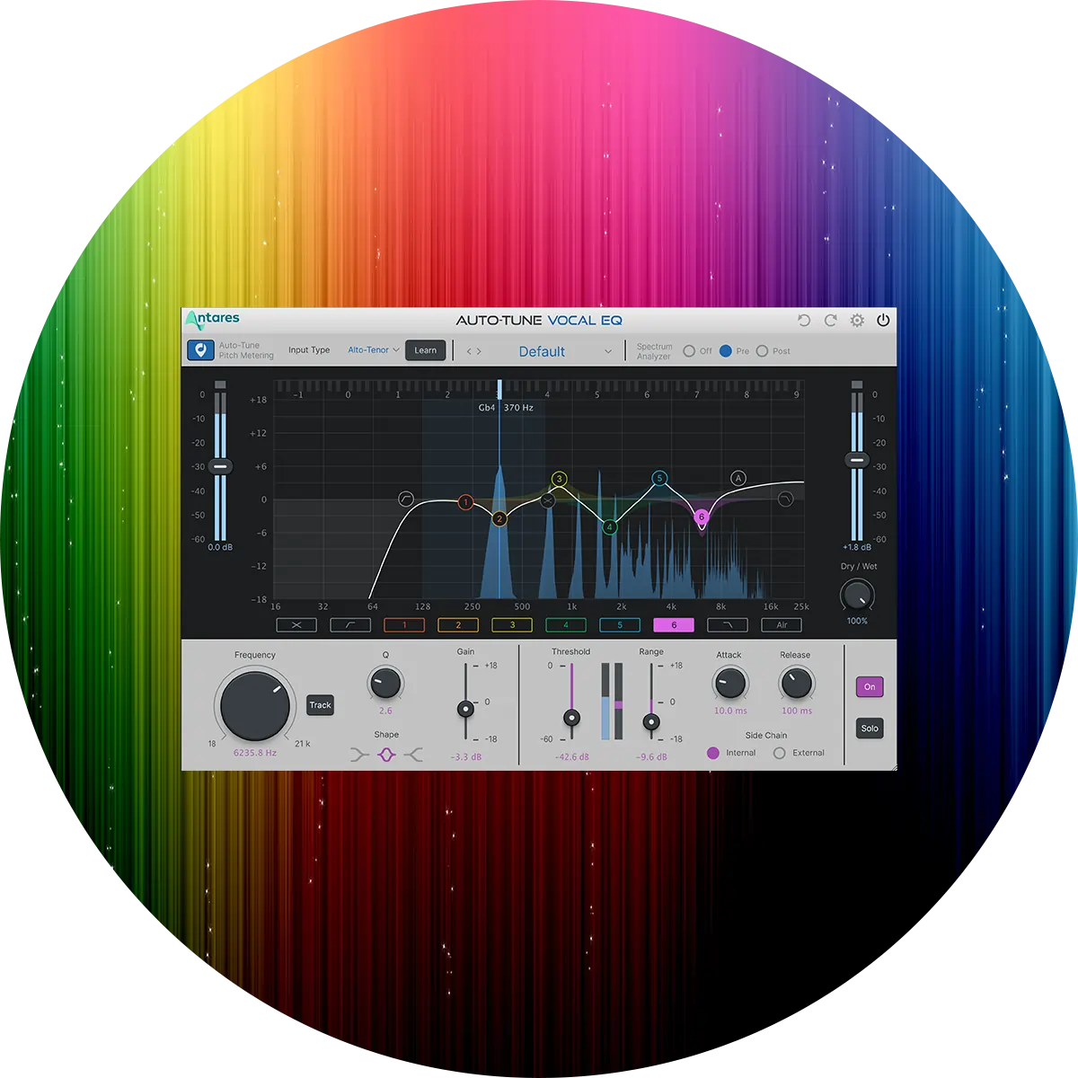
Task: Click the +1.8 dB output level value
Action: click(857, 547)
